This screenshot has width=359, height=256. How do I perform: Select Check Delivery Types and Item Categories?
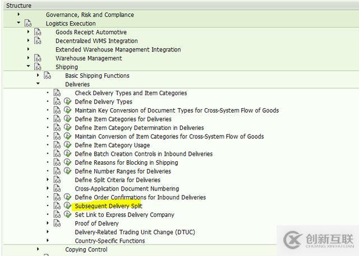[x=131, y=93]
